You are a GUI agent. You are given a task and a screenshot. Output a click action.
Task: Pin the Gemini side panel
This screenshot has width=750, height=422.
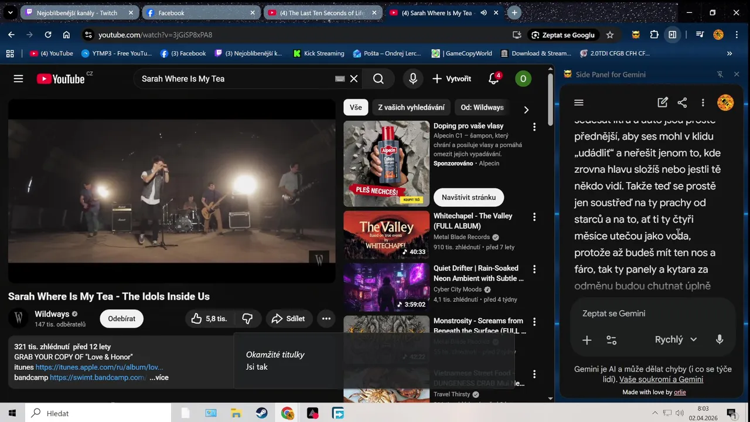720,74
